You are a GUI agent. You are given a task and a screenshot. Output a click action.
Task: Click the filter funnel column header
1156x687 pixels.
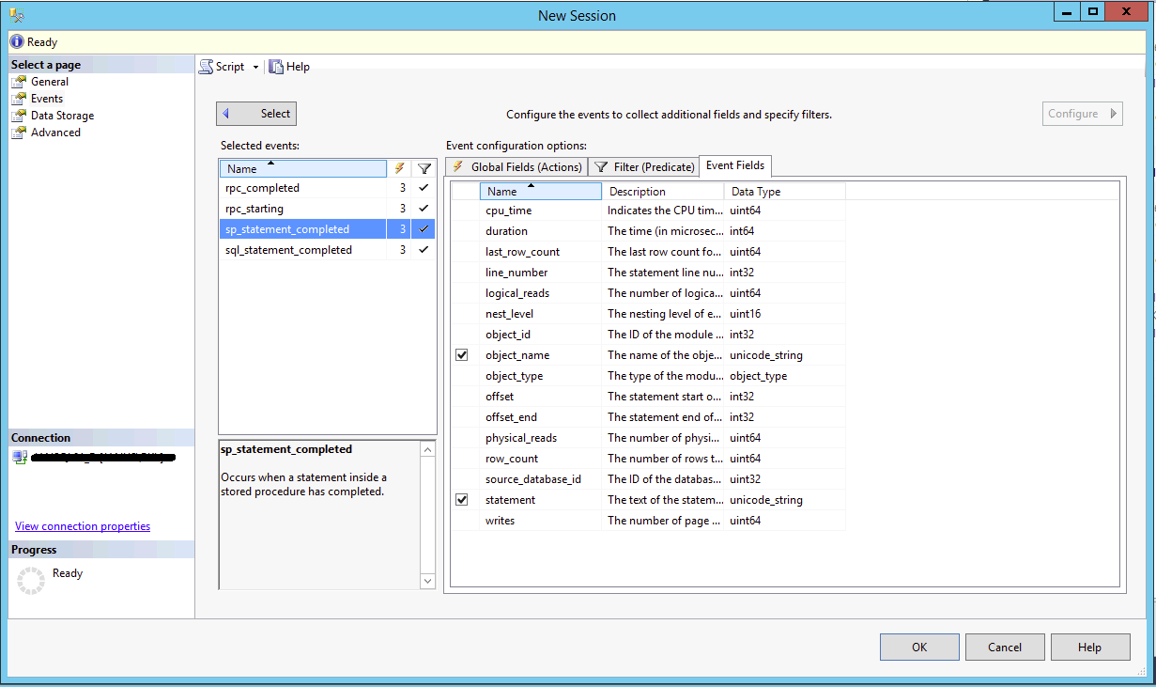424,168
